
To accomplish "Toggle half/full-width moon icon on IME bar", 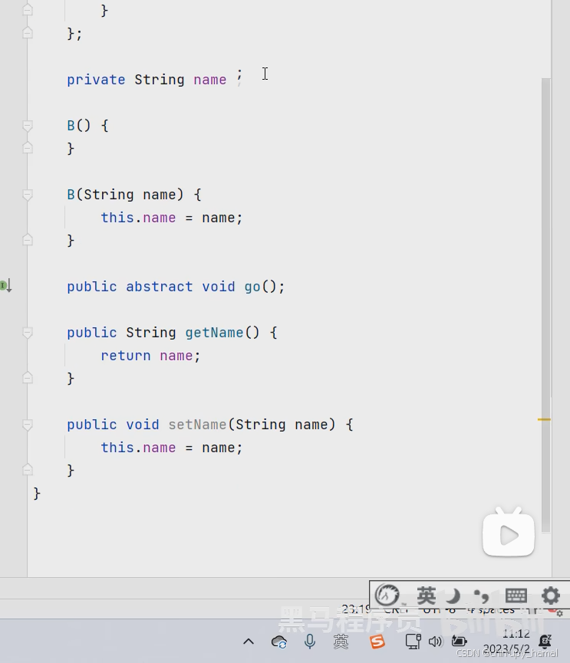I will [x=453, y=596].
